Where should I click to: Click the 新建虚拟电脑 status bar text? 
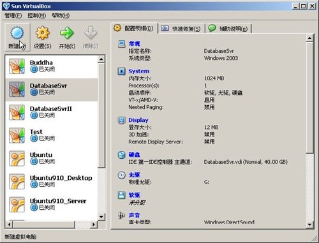20,237
